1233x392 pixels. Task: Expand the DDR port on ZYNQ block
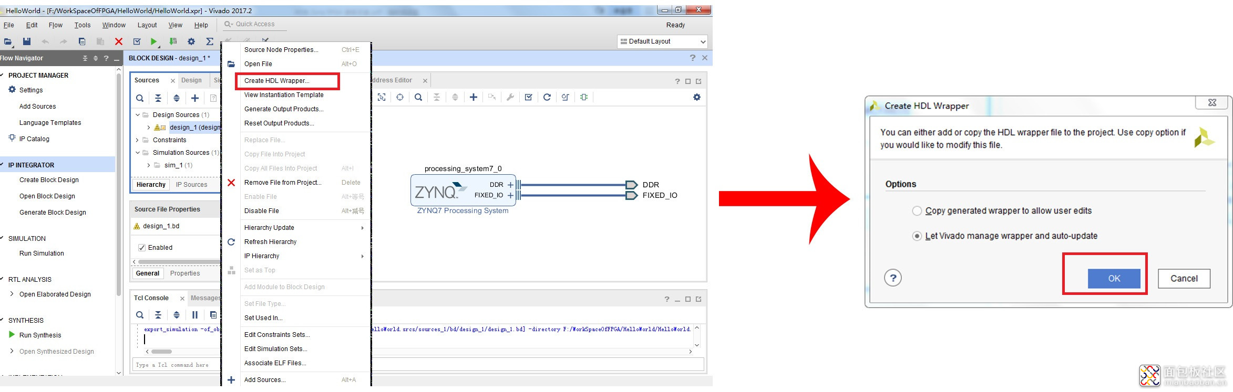[x=510, y=185]
